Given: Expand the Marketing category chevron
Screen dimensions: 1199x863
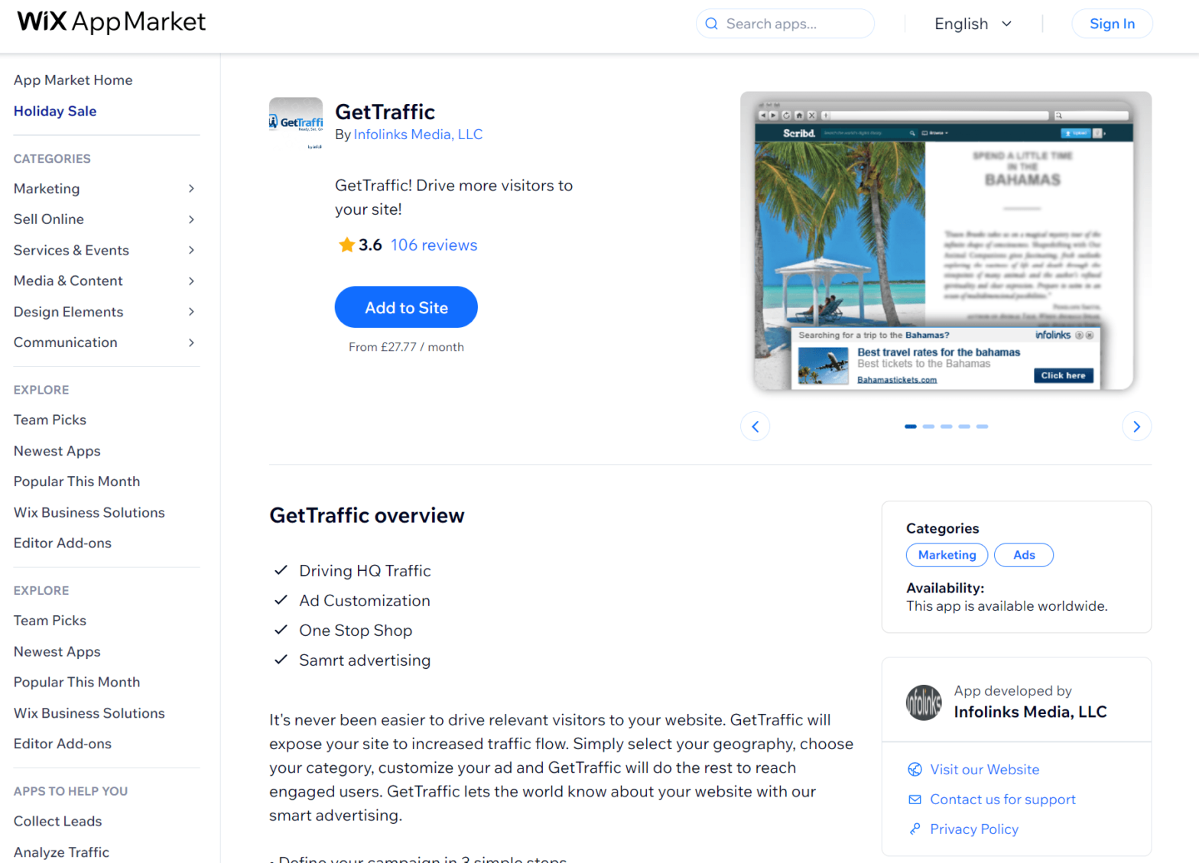Looking at the screenshot, I should pos(191,189).
